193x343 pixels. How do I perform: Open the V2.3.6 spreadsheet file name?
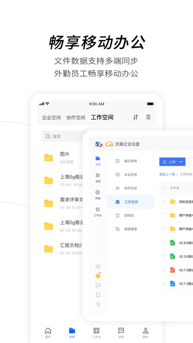coord(186,257)
